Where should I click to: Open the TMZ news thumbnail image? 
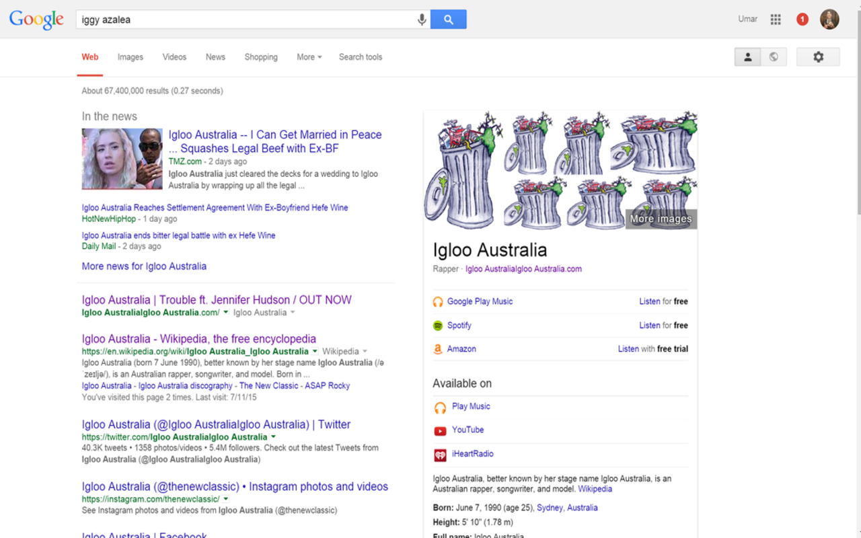point(122,159)
